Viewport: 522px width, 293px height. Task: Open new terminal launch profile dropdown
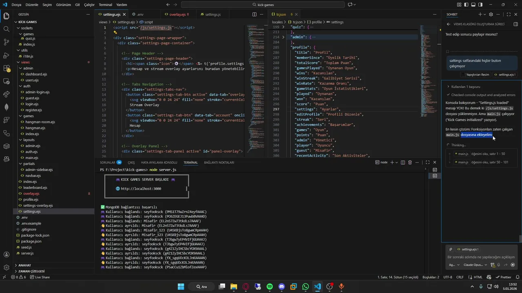[397, 162]
